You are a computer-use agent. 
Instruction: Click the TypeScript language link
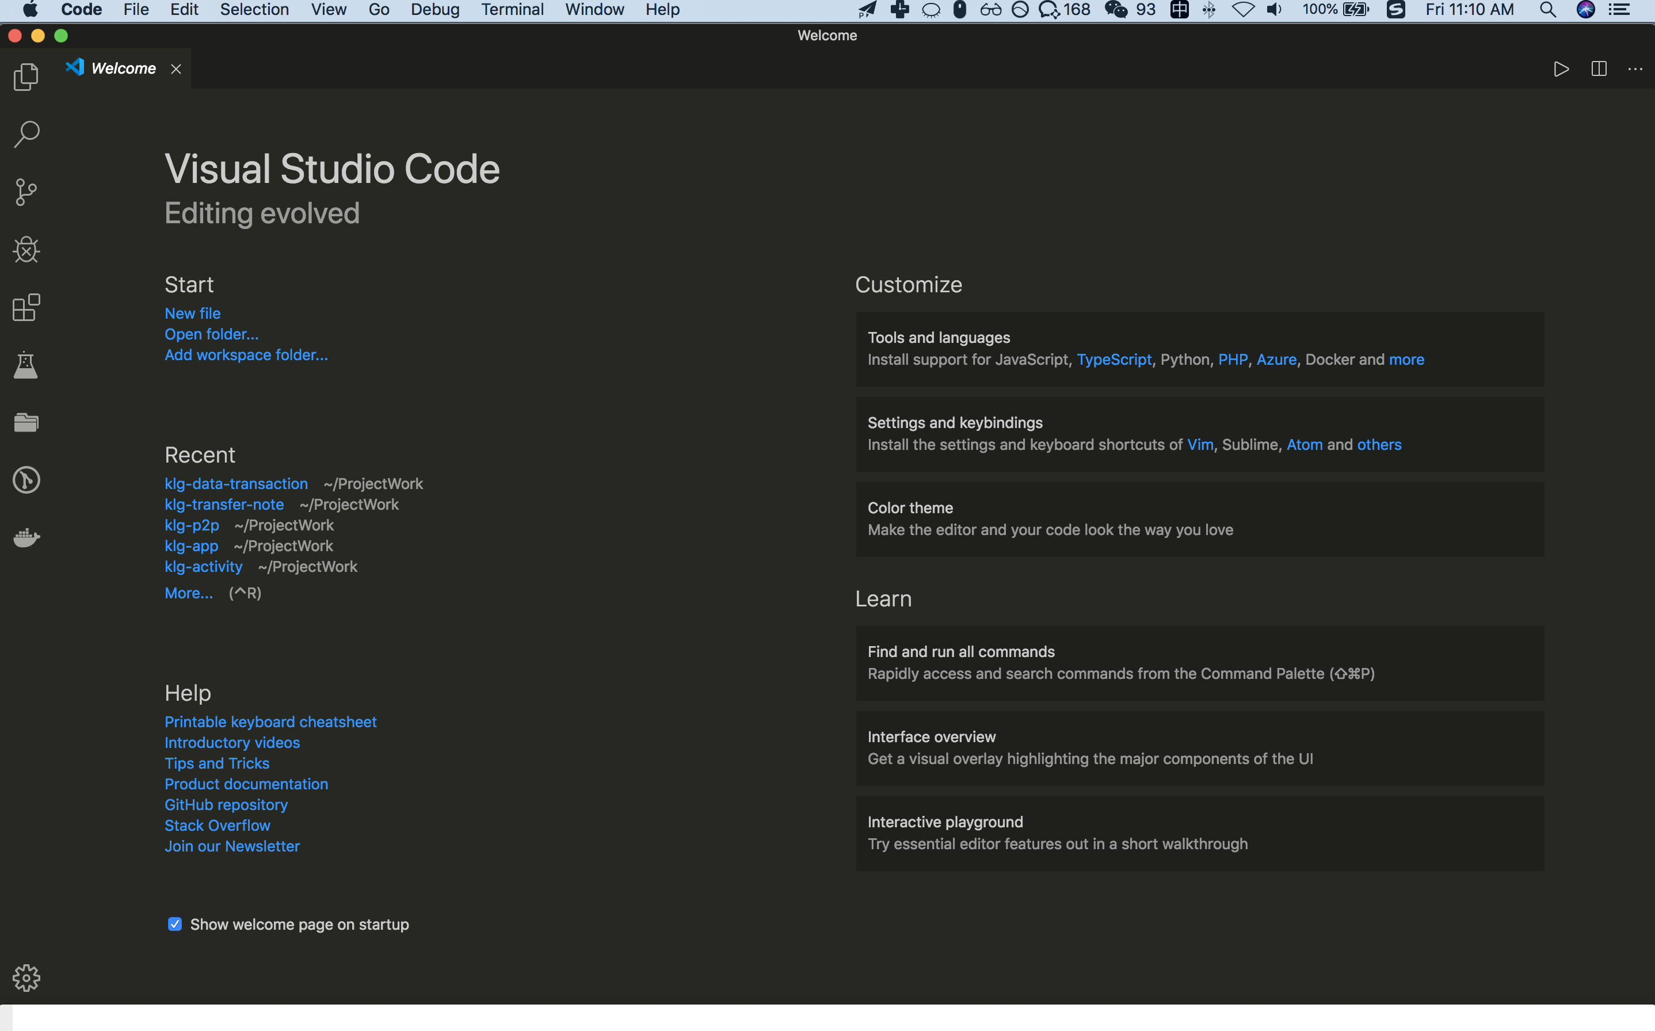tap(1113, 360)
